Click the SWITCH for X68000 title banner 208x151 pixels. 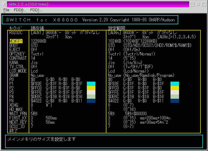(90, 20)
